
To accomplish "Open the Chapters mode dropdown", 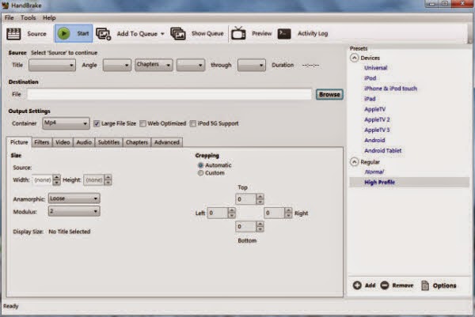I will coord(154,65).
